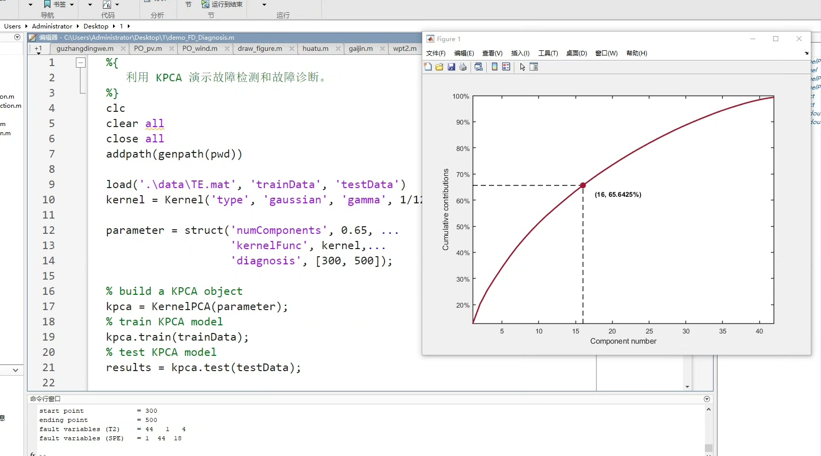Click editor scrollbar down arrow

tap(687, 387)
